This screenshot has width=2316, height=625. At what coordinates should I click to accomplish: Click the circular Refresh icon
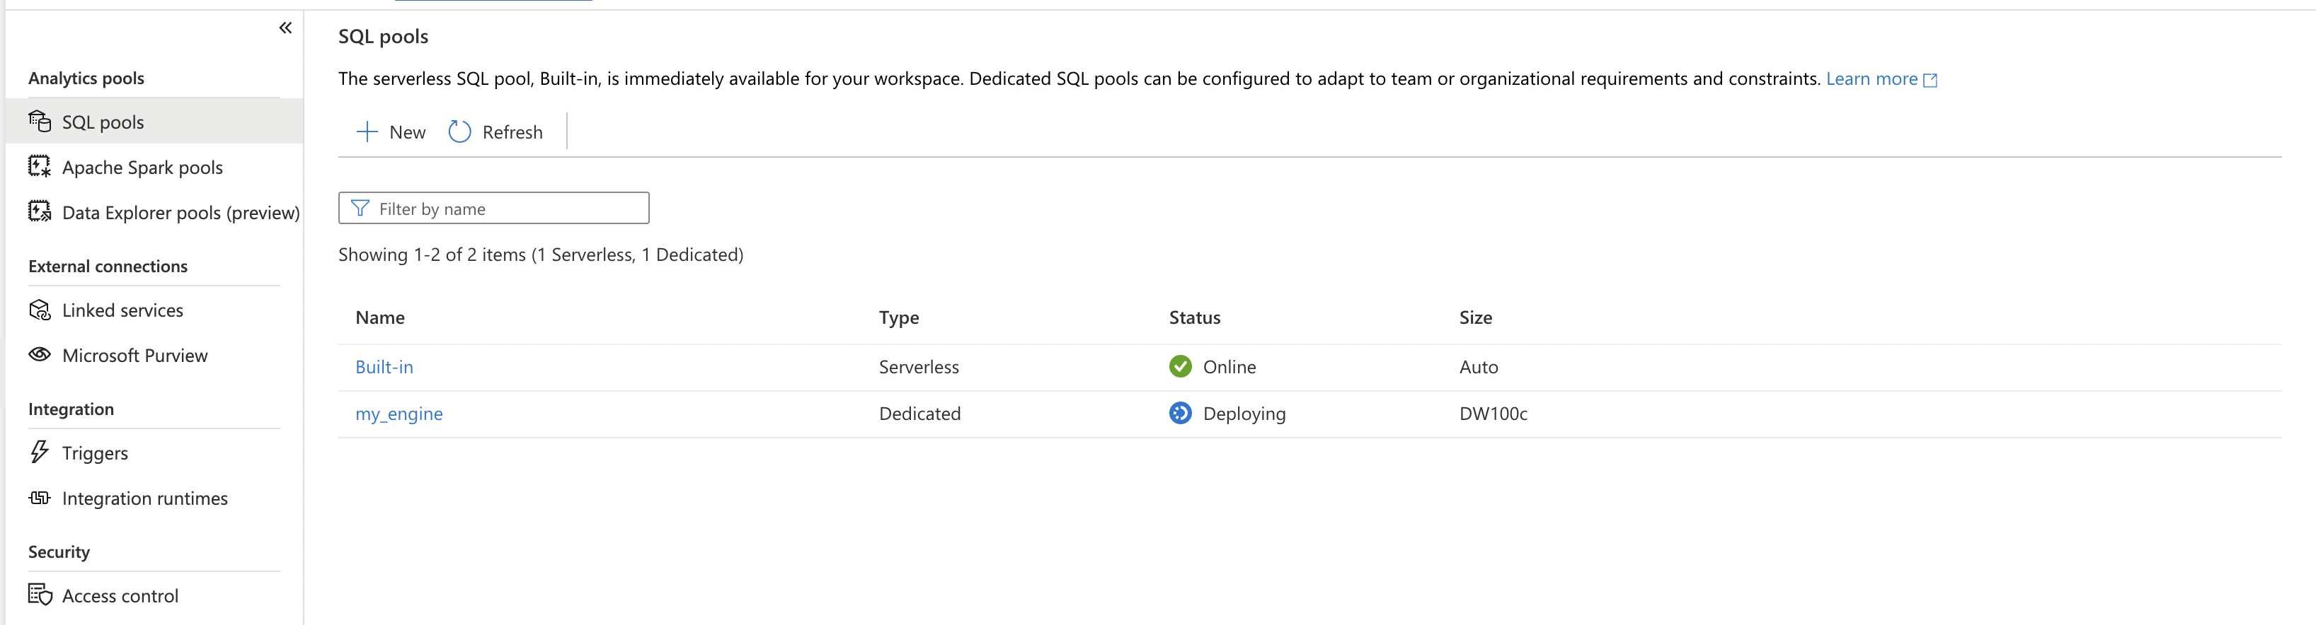(459, 132)
